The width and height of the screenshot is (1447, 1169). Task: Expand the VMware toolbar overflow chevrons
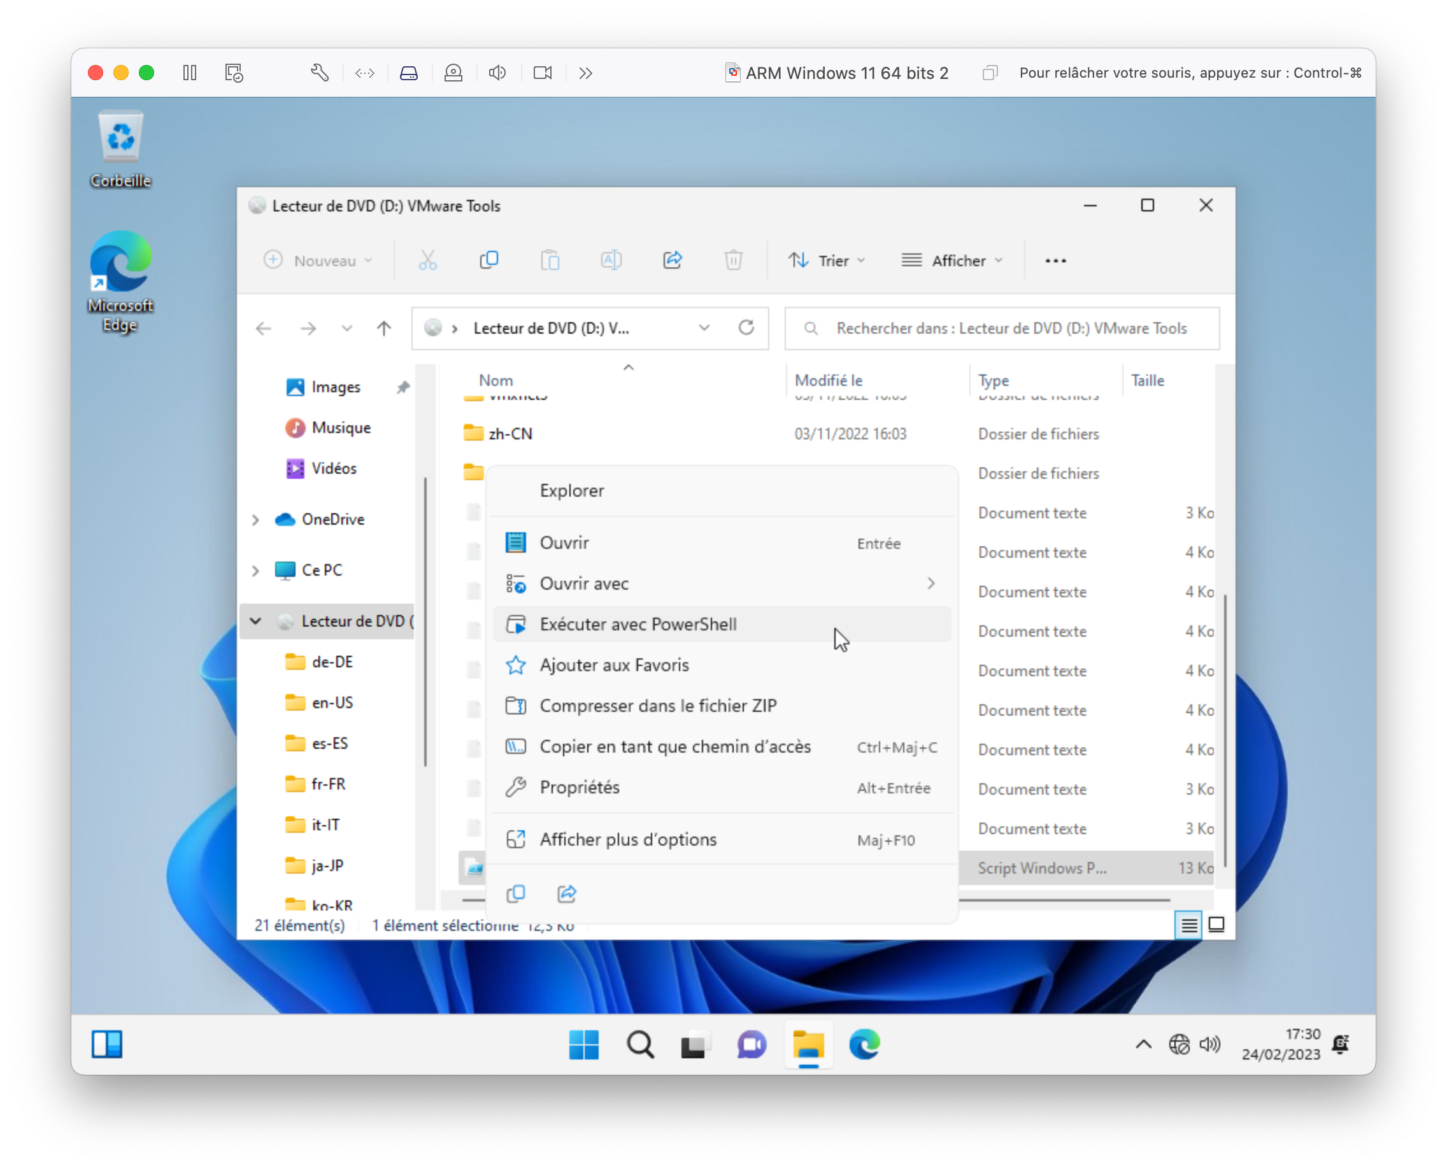pos(586,73)
